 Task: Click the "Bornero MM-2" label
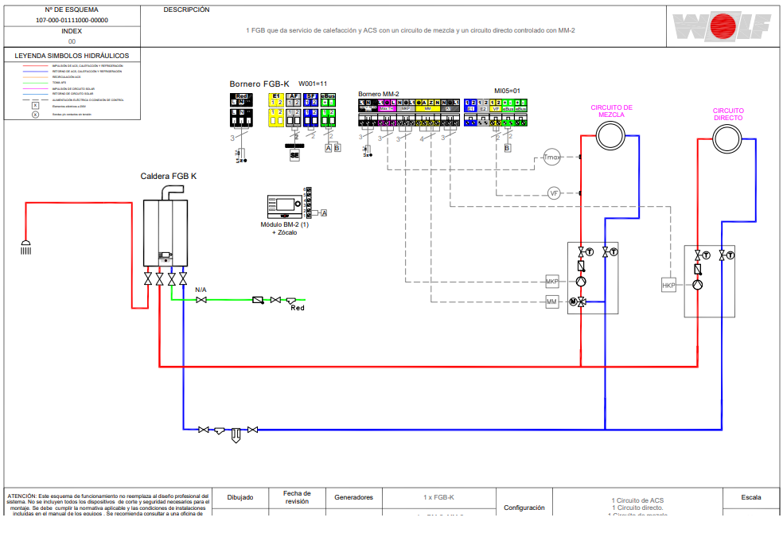[379, 94]
